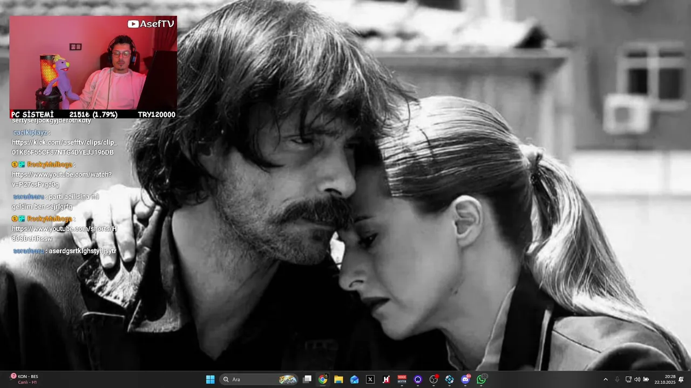Image resolution: width=691 pixels, height=388 pixels.
Task: Open the red H app in taskbar
Action: [386, 379]
